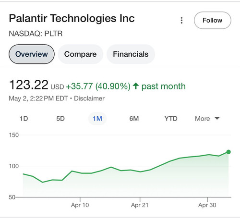Open the Financials tab

point(131,54)
